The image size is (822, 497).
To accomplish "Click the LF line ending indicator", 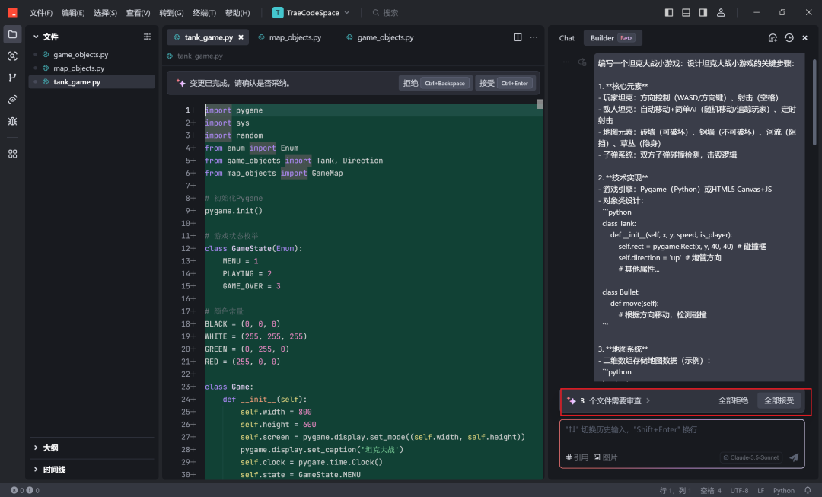I will pyautogui.click(x=760, y=491).
